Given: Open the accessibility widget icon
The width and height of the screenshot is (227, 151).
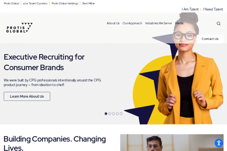Looking at the screenshot, I should click(219, 143).
